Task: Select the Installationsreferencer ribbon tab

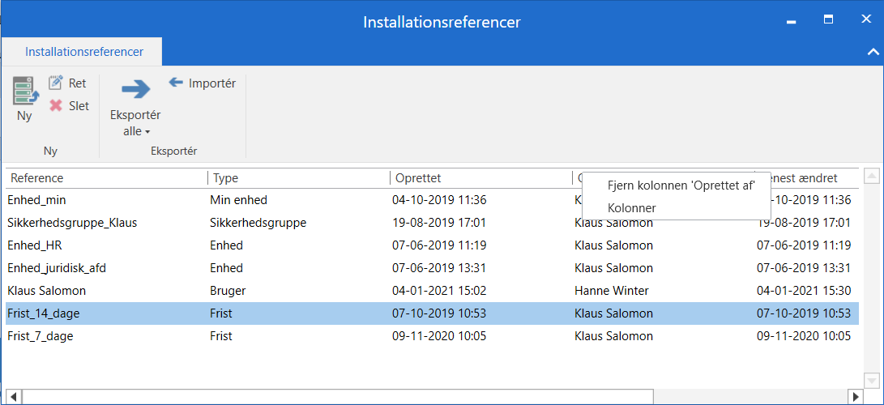Action: 84,52
